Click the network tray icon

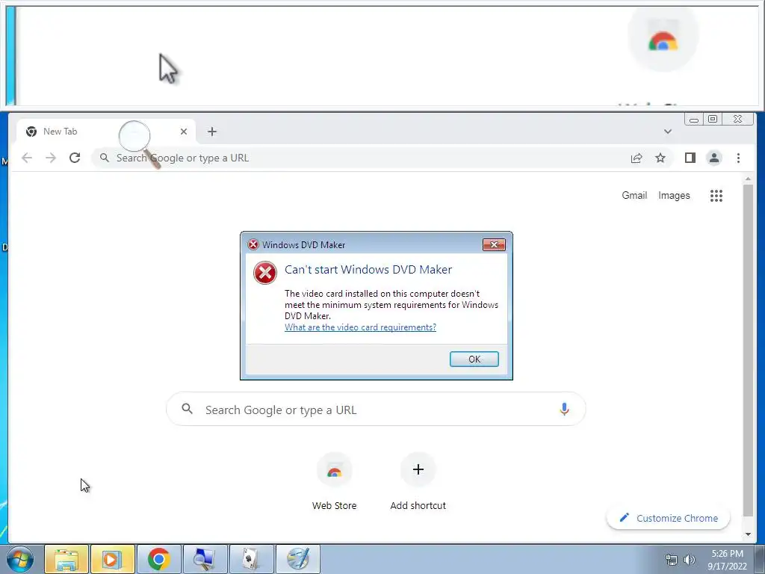coord(672,560)
